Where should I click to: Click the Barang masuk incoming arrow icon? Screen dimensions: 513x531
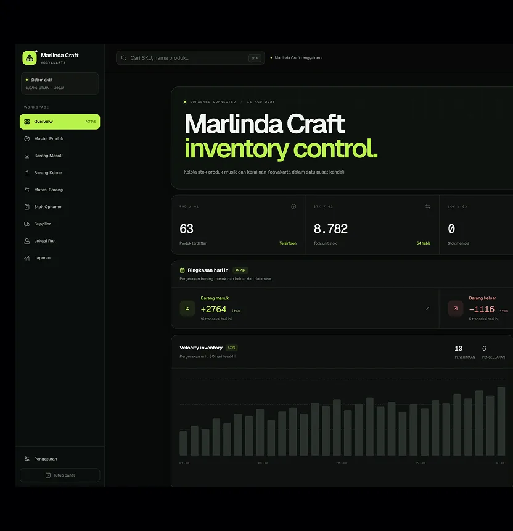(x=187, y=309)
